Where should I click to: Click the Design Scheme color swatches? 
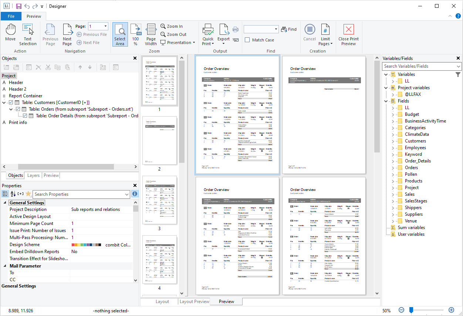(86, 245)
